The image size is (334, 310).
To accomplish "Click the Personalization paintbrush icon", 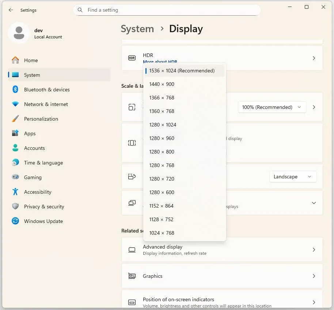I will 15,119.
